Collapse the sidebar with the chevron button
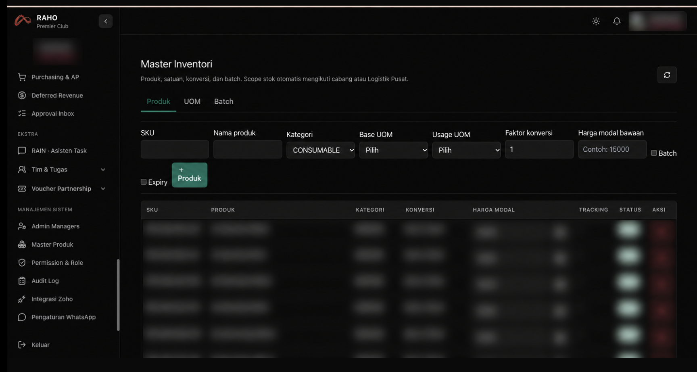This screenshot has height=372, width=697. (x=106, y=21)
